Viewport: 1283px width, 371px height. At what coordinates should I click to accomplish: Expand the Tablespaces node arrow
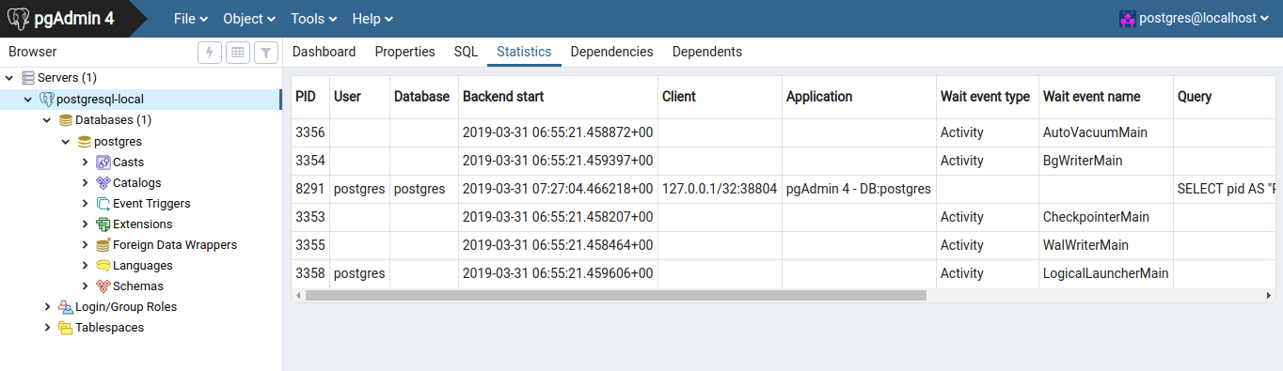pos(47,328)
